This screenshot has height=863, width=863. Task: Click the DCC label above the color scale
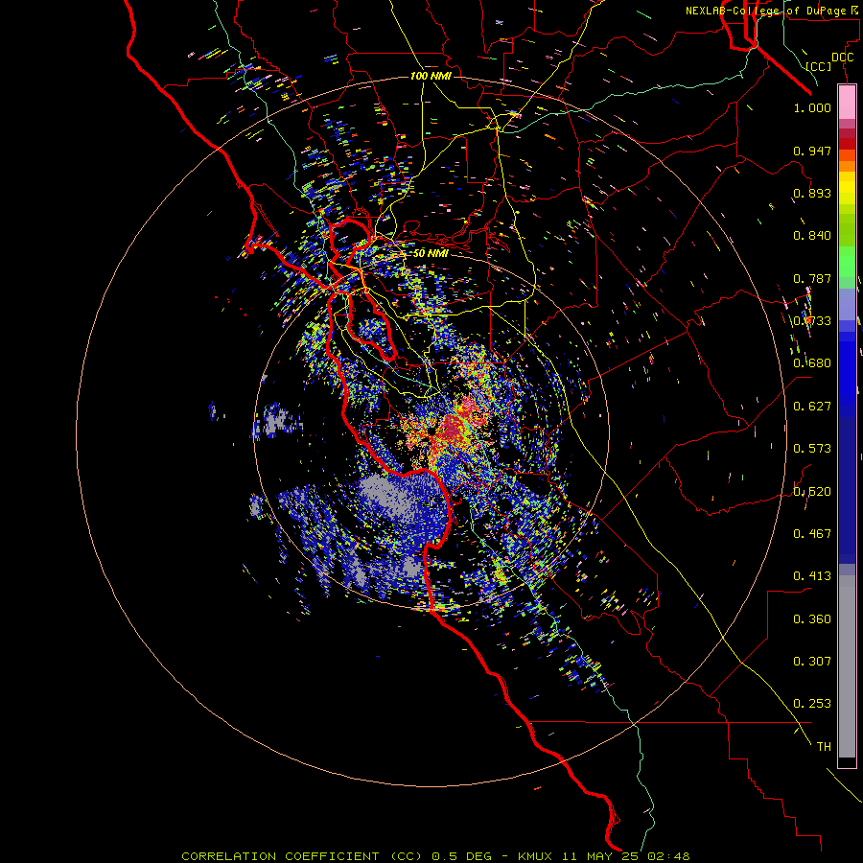842,58
